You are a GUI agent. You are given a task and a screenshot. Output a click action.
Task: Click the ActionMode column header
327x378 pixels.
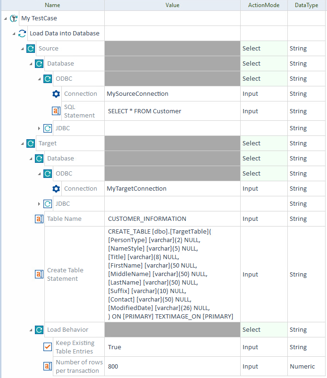pos(264,5)
